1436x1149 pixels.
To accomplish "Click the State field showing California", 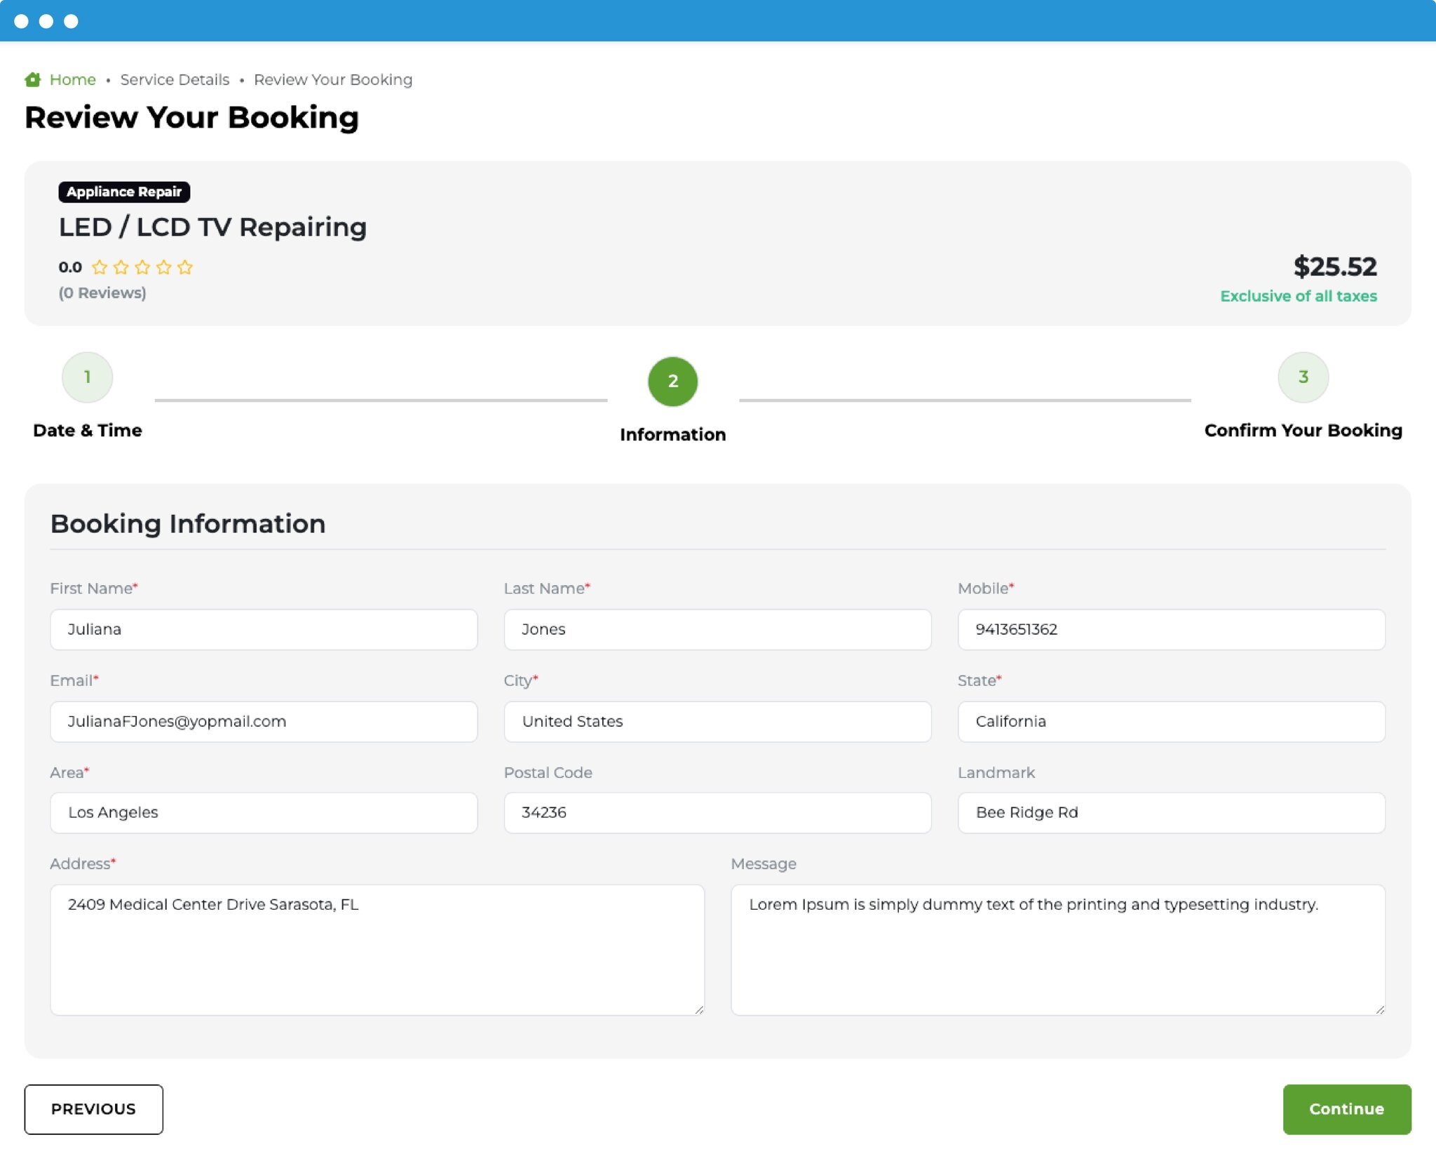I will [1171, 721].
